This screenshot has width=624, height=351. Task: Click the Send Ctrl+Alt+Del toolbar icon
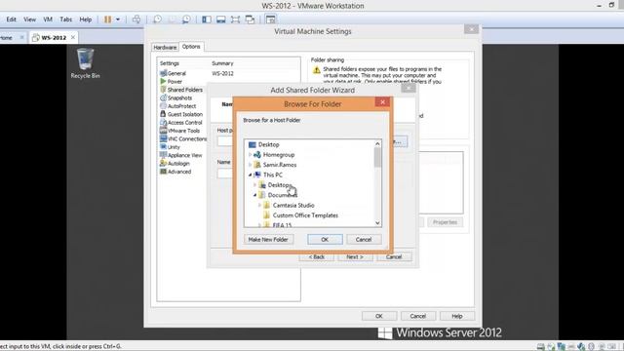point(136,19)
